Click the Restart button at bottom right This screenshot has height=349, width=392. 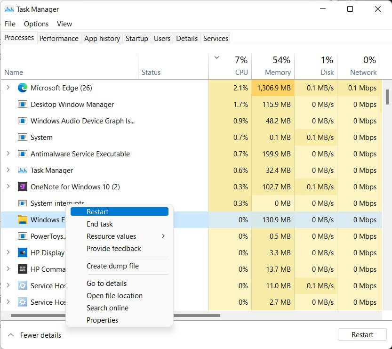tap(362, 334)
